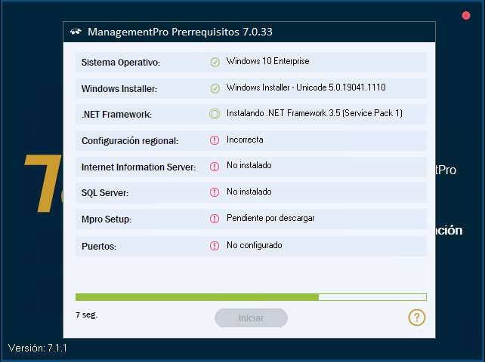Select 'Windows Installer - Unicode 5.0.19041.1110' text

pyautogui.click(x=306, y=87)
